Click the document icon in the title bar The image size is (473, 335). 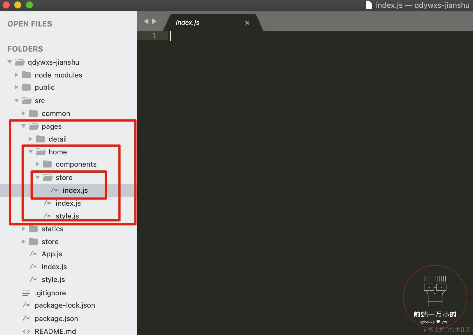pos(369,5)
